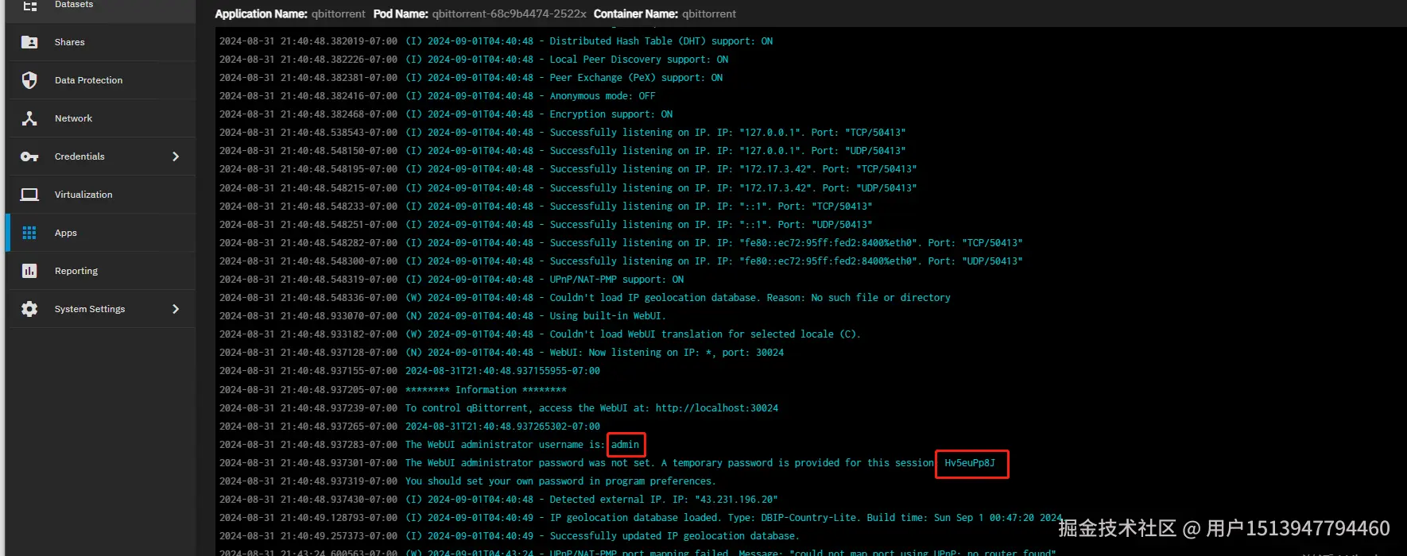Click the ******** Information ******** line

[393, 390]
